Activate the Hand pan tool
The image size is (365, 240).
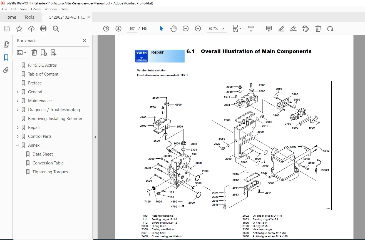point(173,29)
